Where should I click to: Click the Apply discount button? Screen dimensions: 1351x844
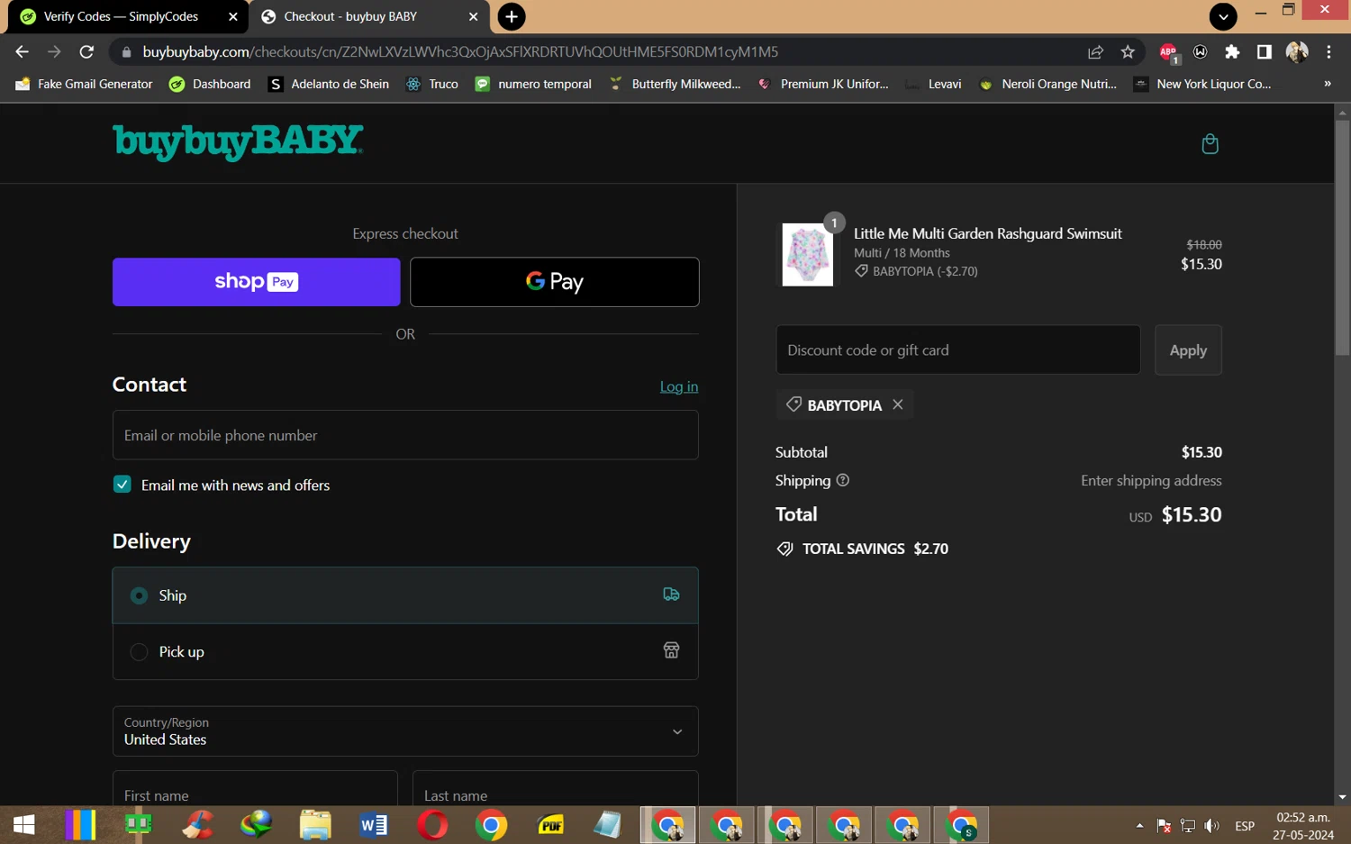(1188, 350)
